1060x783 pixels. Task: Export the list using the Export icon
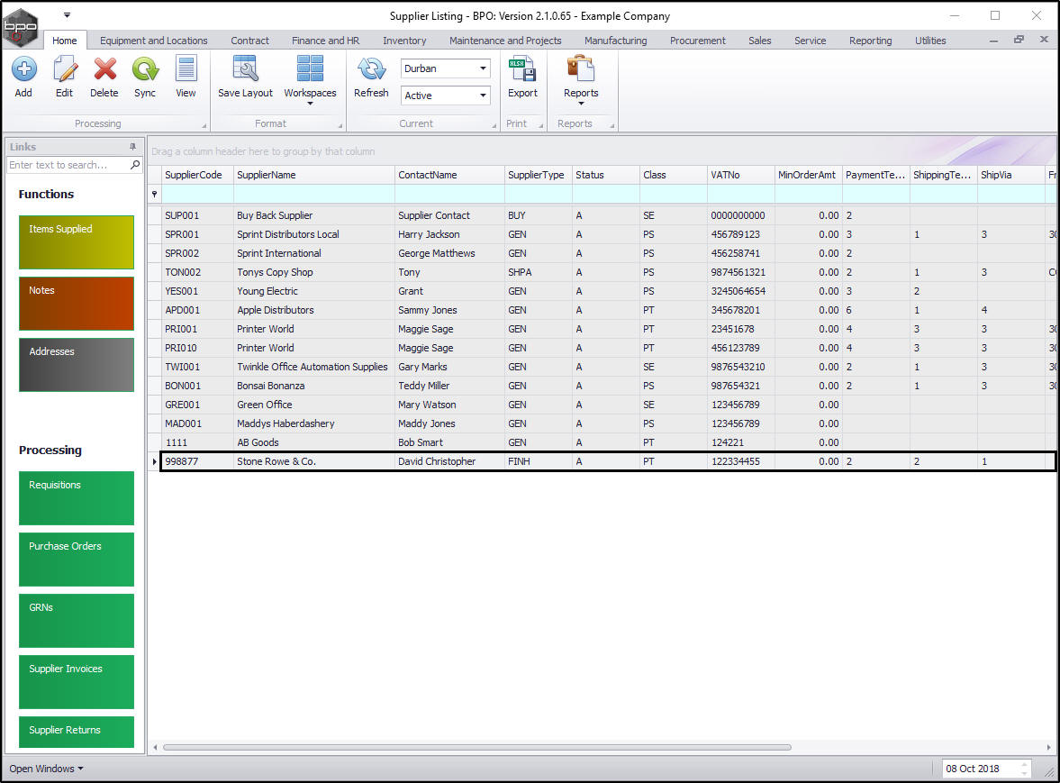522,70
